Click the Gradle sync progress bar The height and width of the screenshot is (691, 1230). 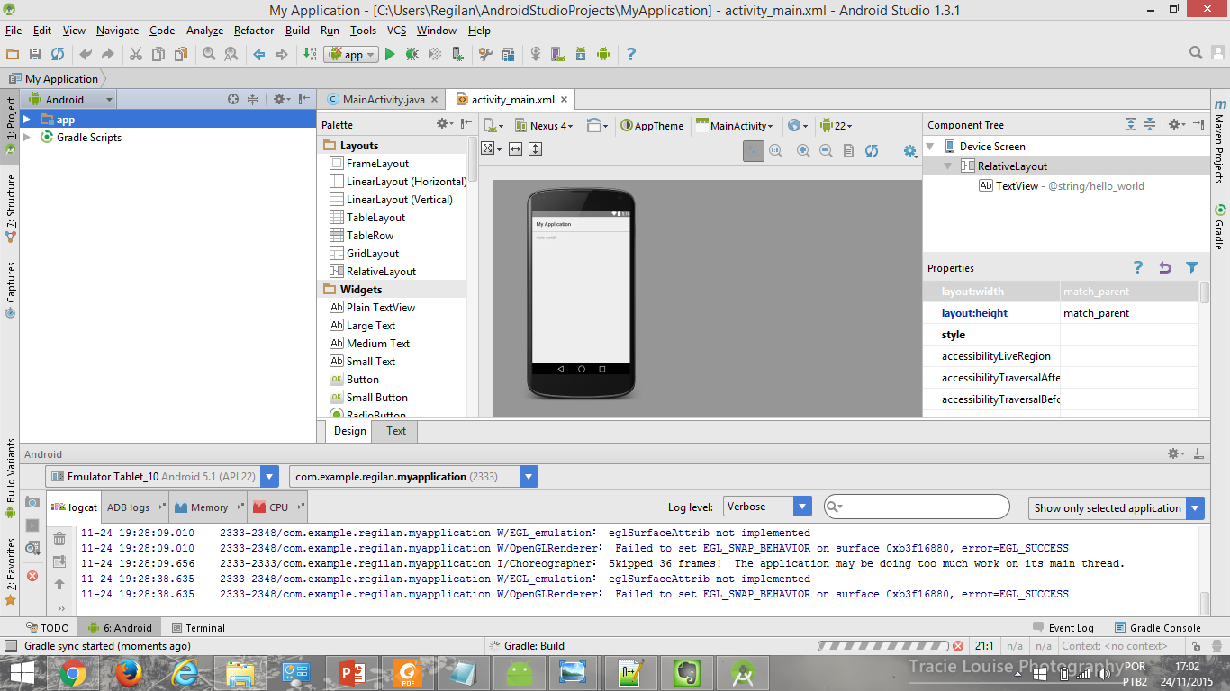[882, 646]
